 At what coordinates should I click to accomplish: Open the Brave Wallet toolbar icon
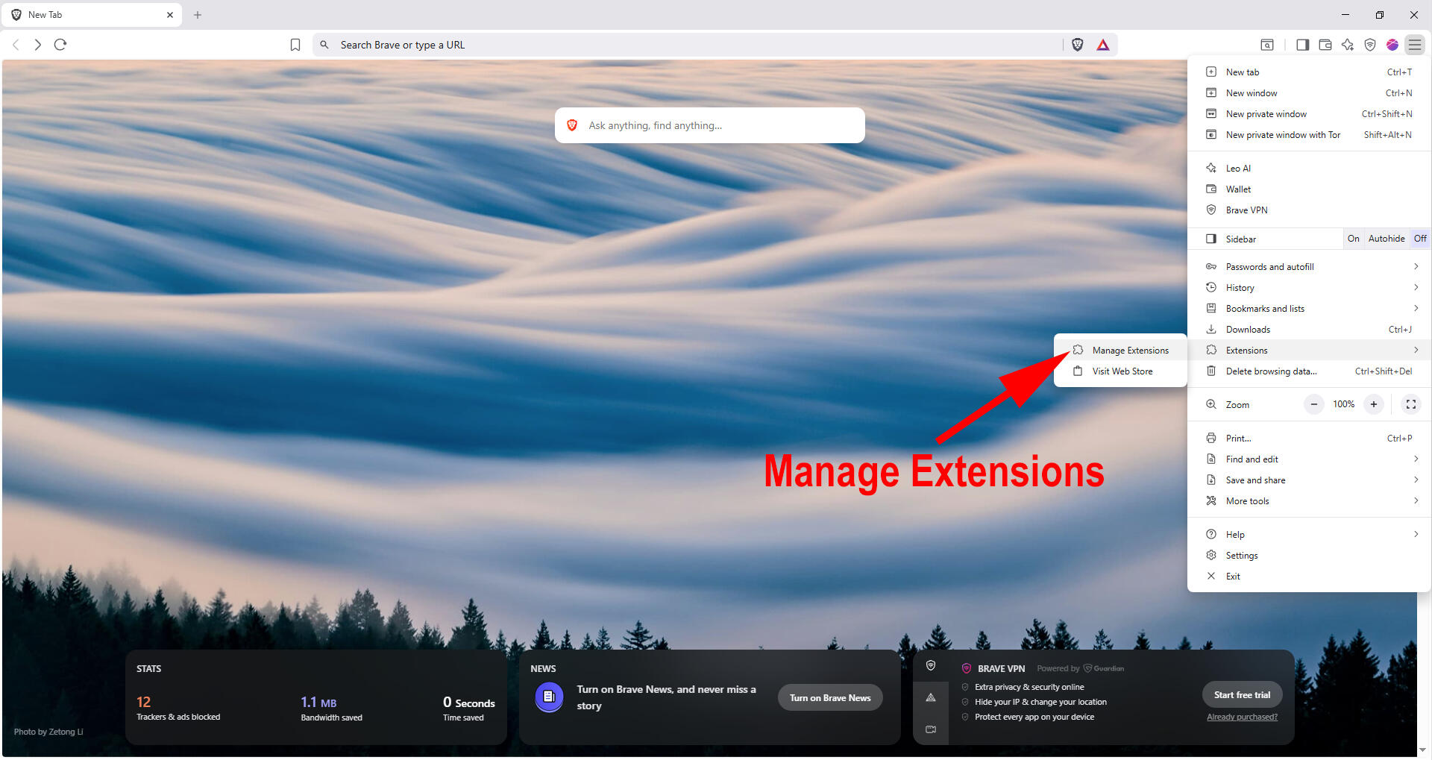coord(1325,45)
